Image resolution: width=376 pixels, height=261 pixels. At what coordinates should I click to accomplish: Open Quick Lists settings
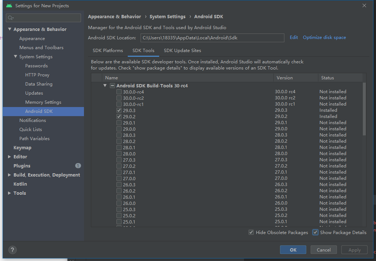[x=31, y=129]
